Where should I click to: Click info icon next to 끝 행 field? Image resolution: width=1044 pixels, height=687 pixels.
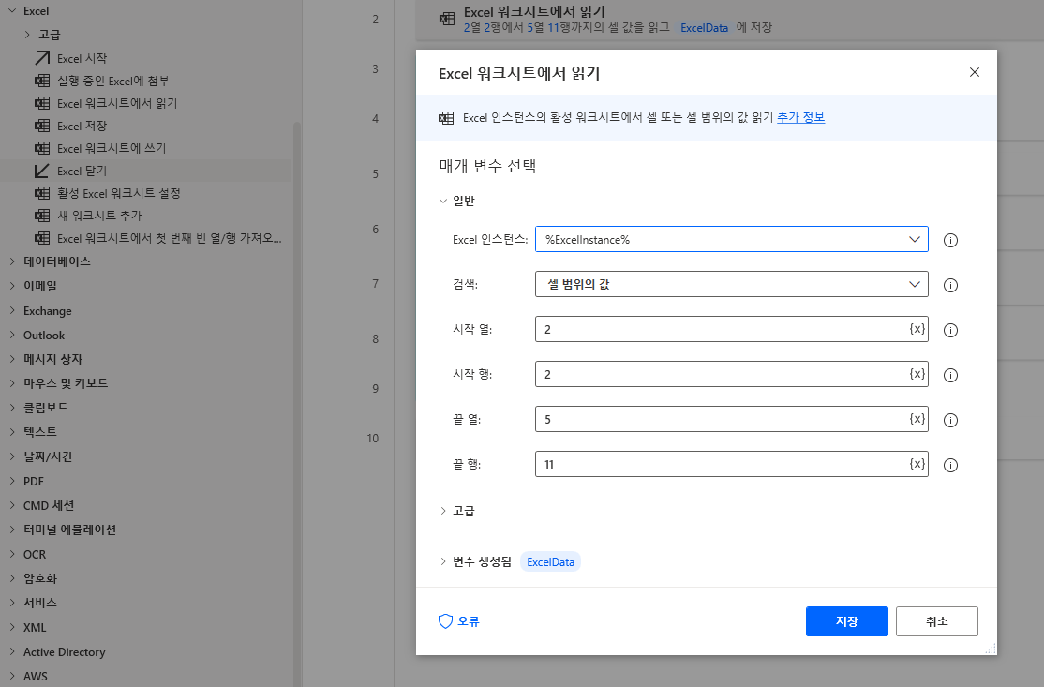pyautogui.click(x=950, y=465)
